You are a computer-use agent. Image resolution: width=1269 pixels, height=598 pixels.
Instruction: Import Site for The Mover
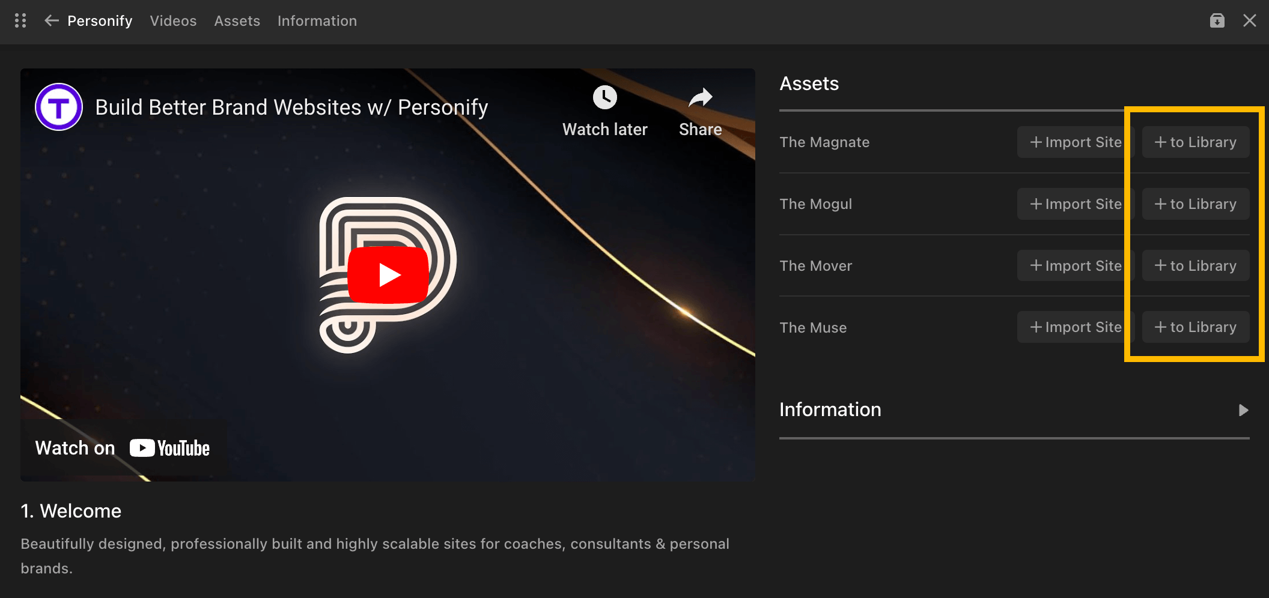coord(1076,265)
